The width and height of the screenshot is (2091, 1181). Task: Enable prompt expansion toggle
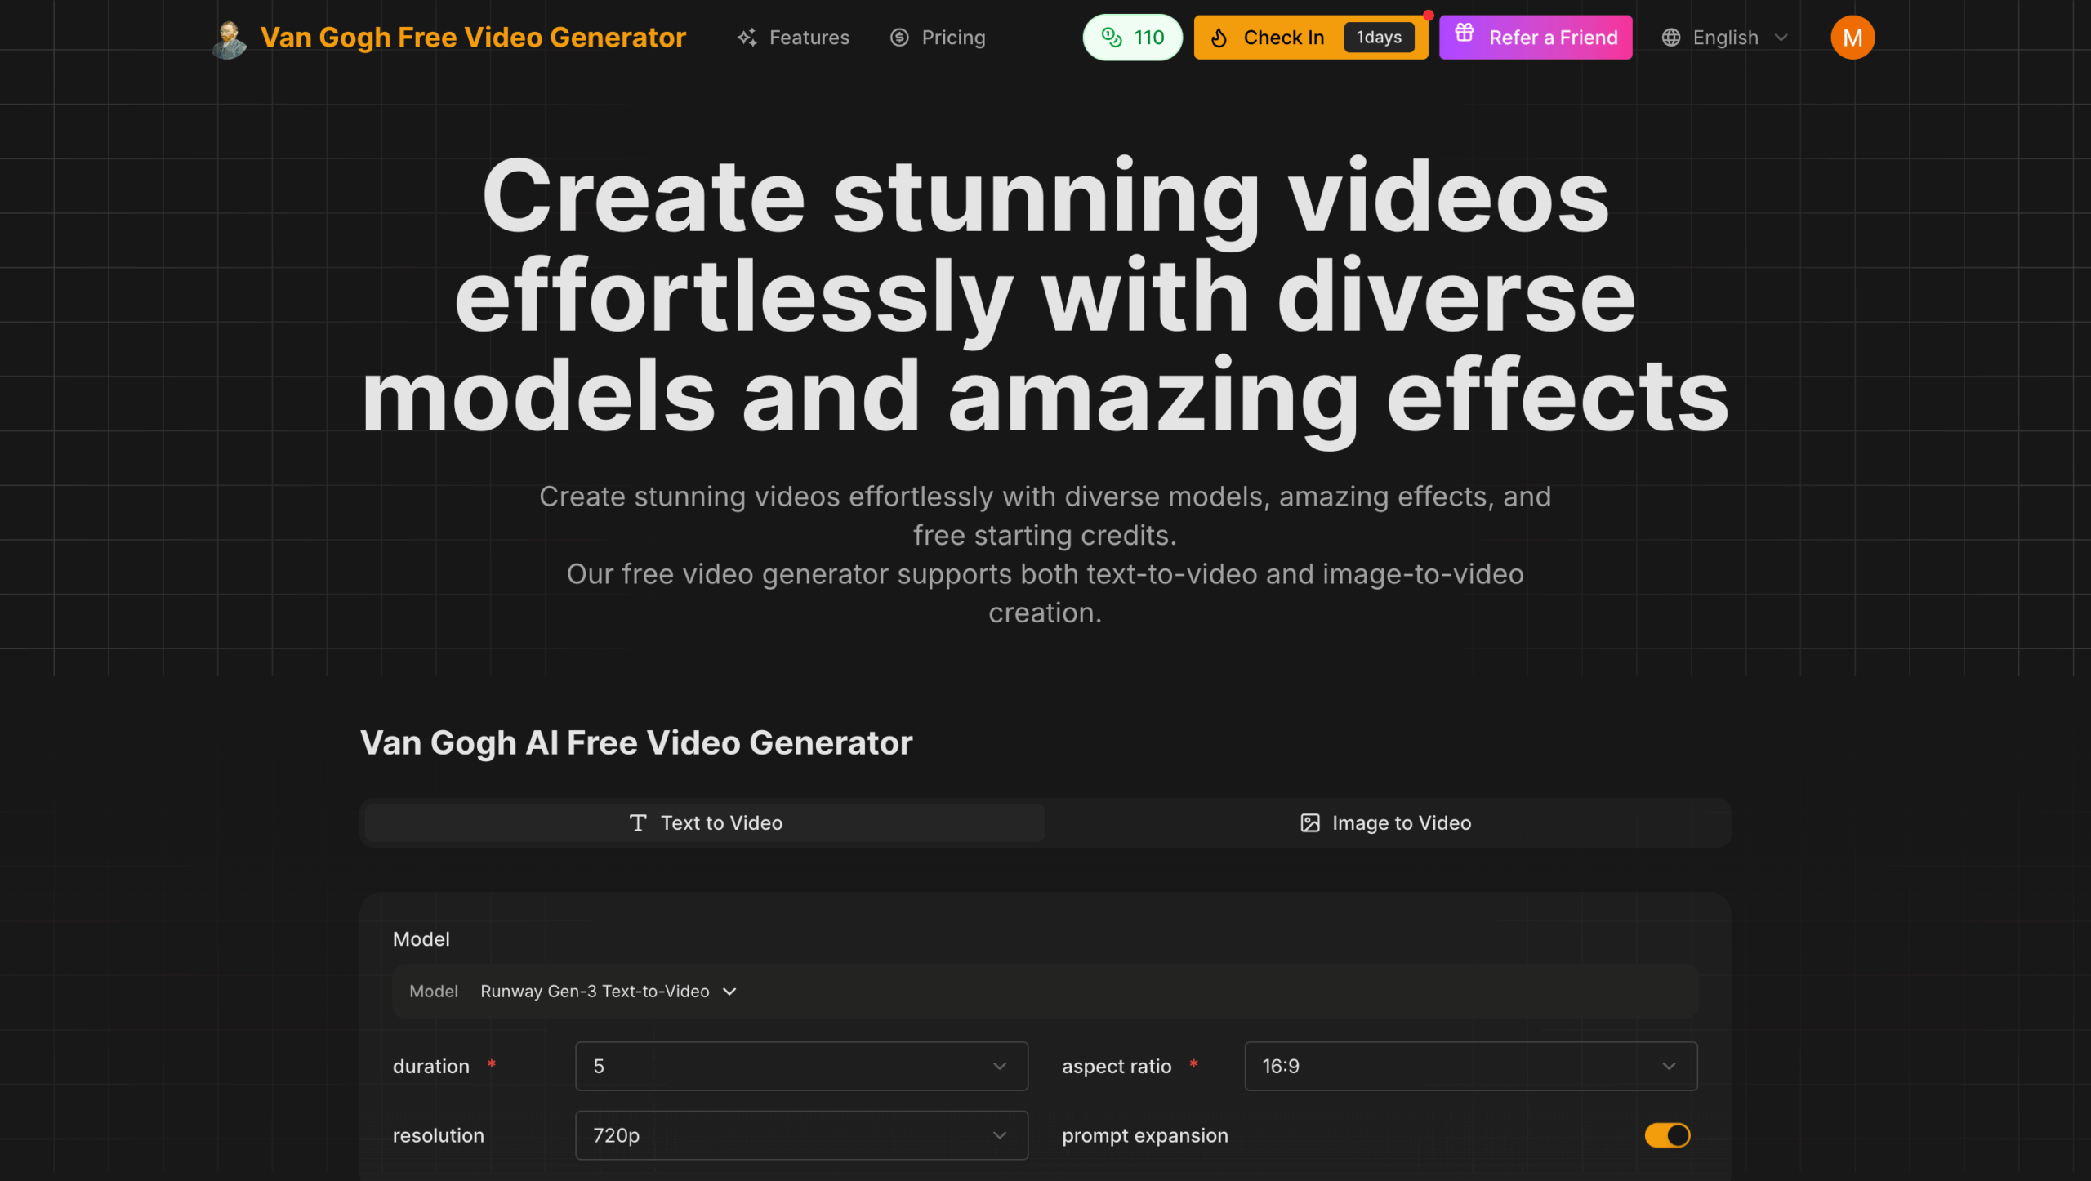(1666, 1135)
